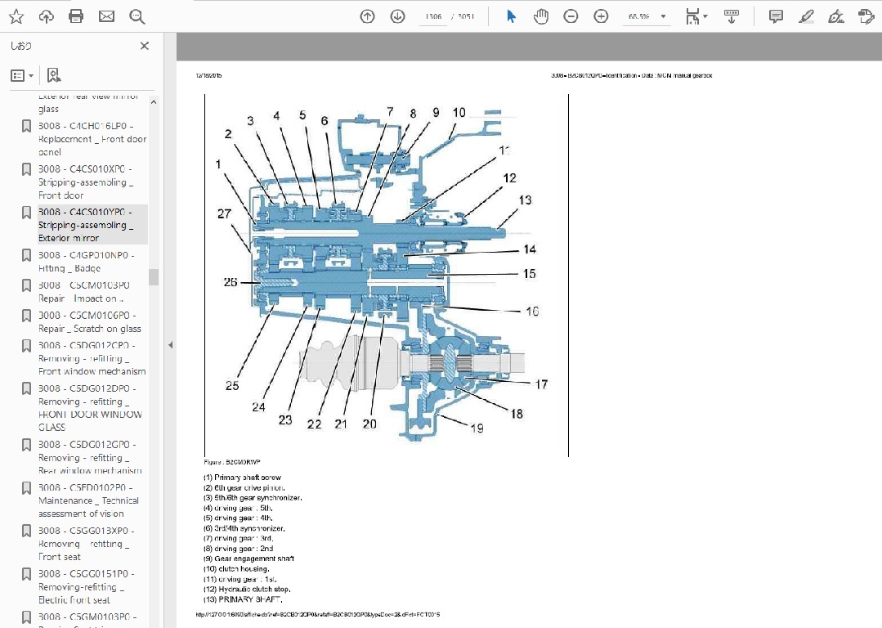This screenshot has width=882, height=628.
Task: Click the scrolling mode toolbar icon
Action: click(732, 16)
